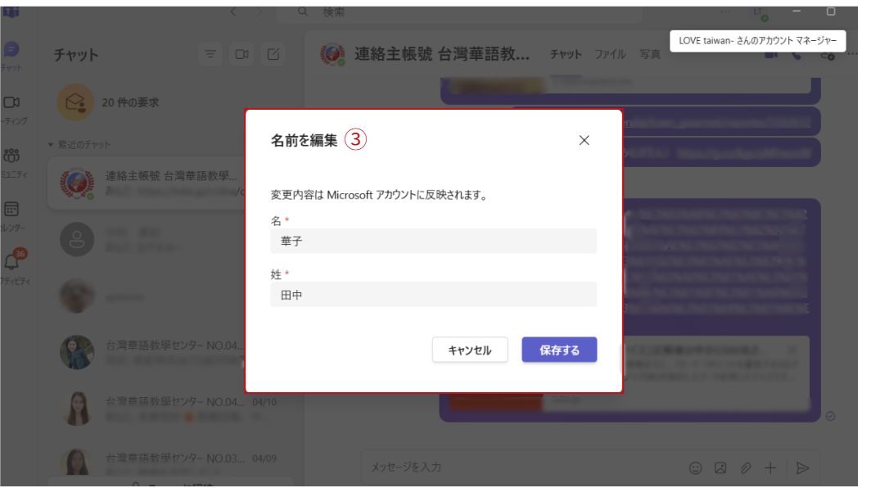Collapse the 最近のチャット section
The width and height of the screenshot is (880, 488).
click(51, 145)
